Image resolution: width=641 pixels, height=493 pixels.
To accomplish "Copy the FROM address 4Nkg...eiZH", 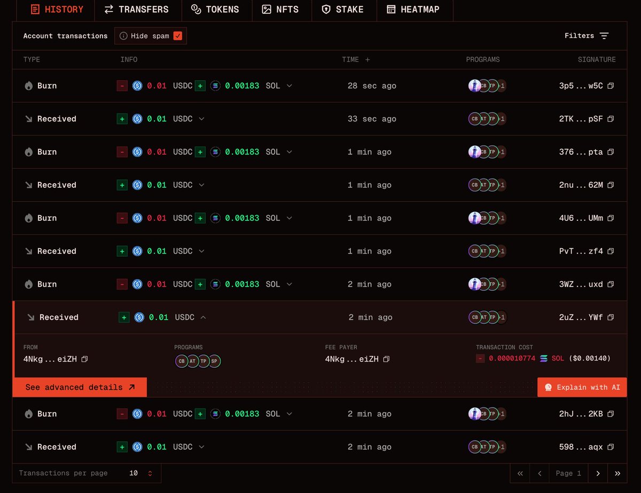I will pos(84,359).
